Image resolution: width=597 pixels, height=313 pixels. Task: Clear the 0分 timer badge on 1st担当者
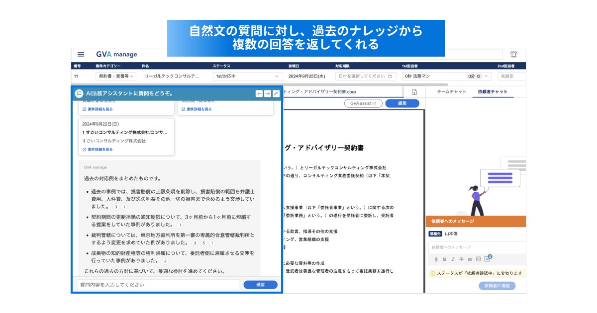coord(479,76)
